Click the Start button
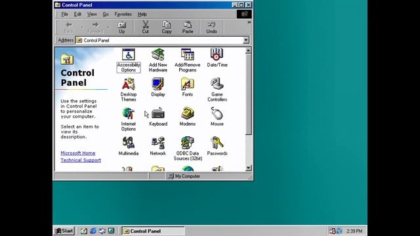 pos(64,231)
